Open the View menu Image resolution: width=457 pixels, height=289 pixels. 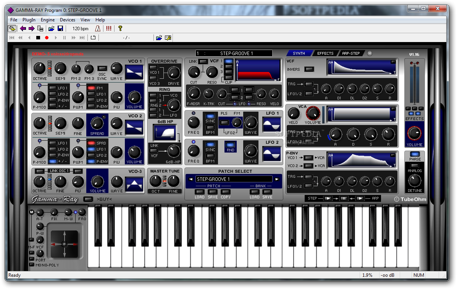tap(85, 20)
